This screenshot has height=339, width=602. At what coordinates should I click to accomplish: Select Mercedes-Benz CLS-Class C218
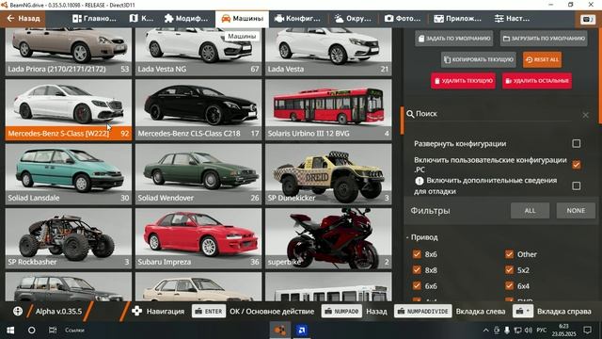(x=198, y=109)
